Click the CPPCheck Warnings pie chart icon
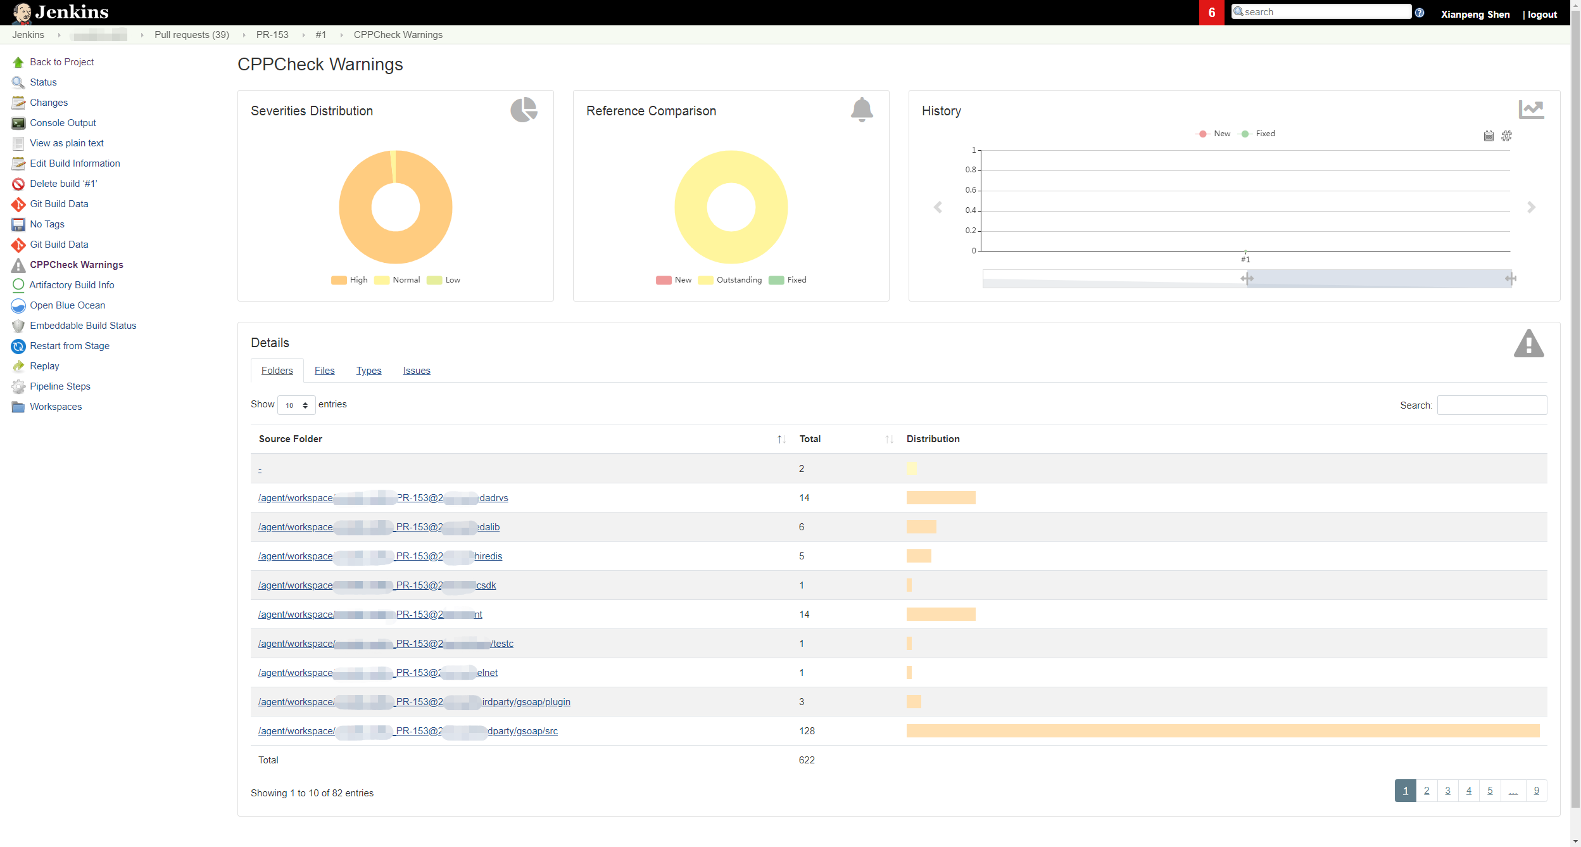This screenshot has height=847, width=1581. pyautogui.click(x=523, y=110)
